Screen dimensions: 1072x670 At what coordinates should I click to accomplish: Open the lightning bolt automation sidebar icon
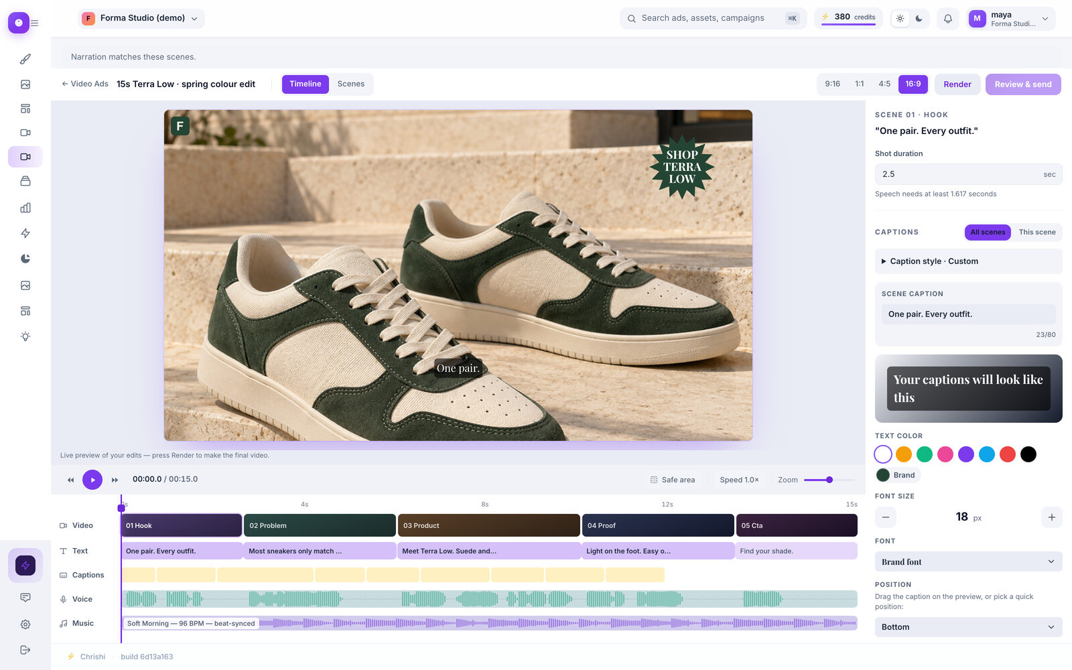(x=25, y=233)
